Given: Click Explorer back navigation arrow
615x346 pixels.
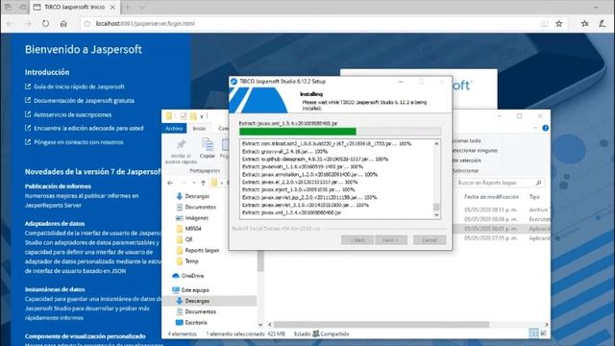Looking at the screenshot, I should (x=170, y=183).
